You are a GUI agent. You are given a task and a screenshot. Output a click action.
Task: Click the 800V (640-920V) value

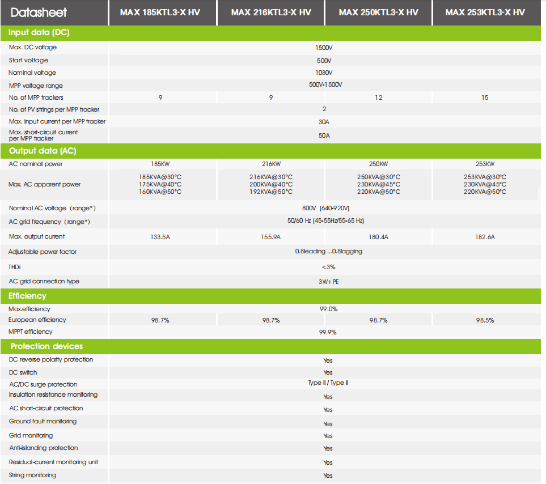pyautogui.click(x=326, y=208)
